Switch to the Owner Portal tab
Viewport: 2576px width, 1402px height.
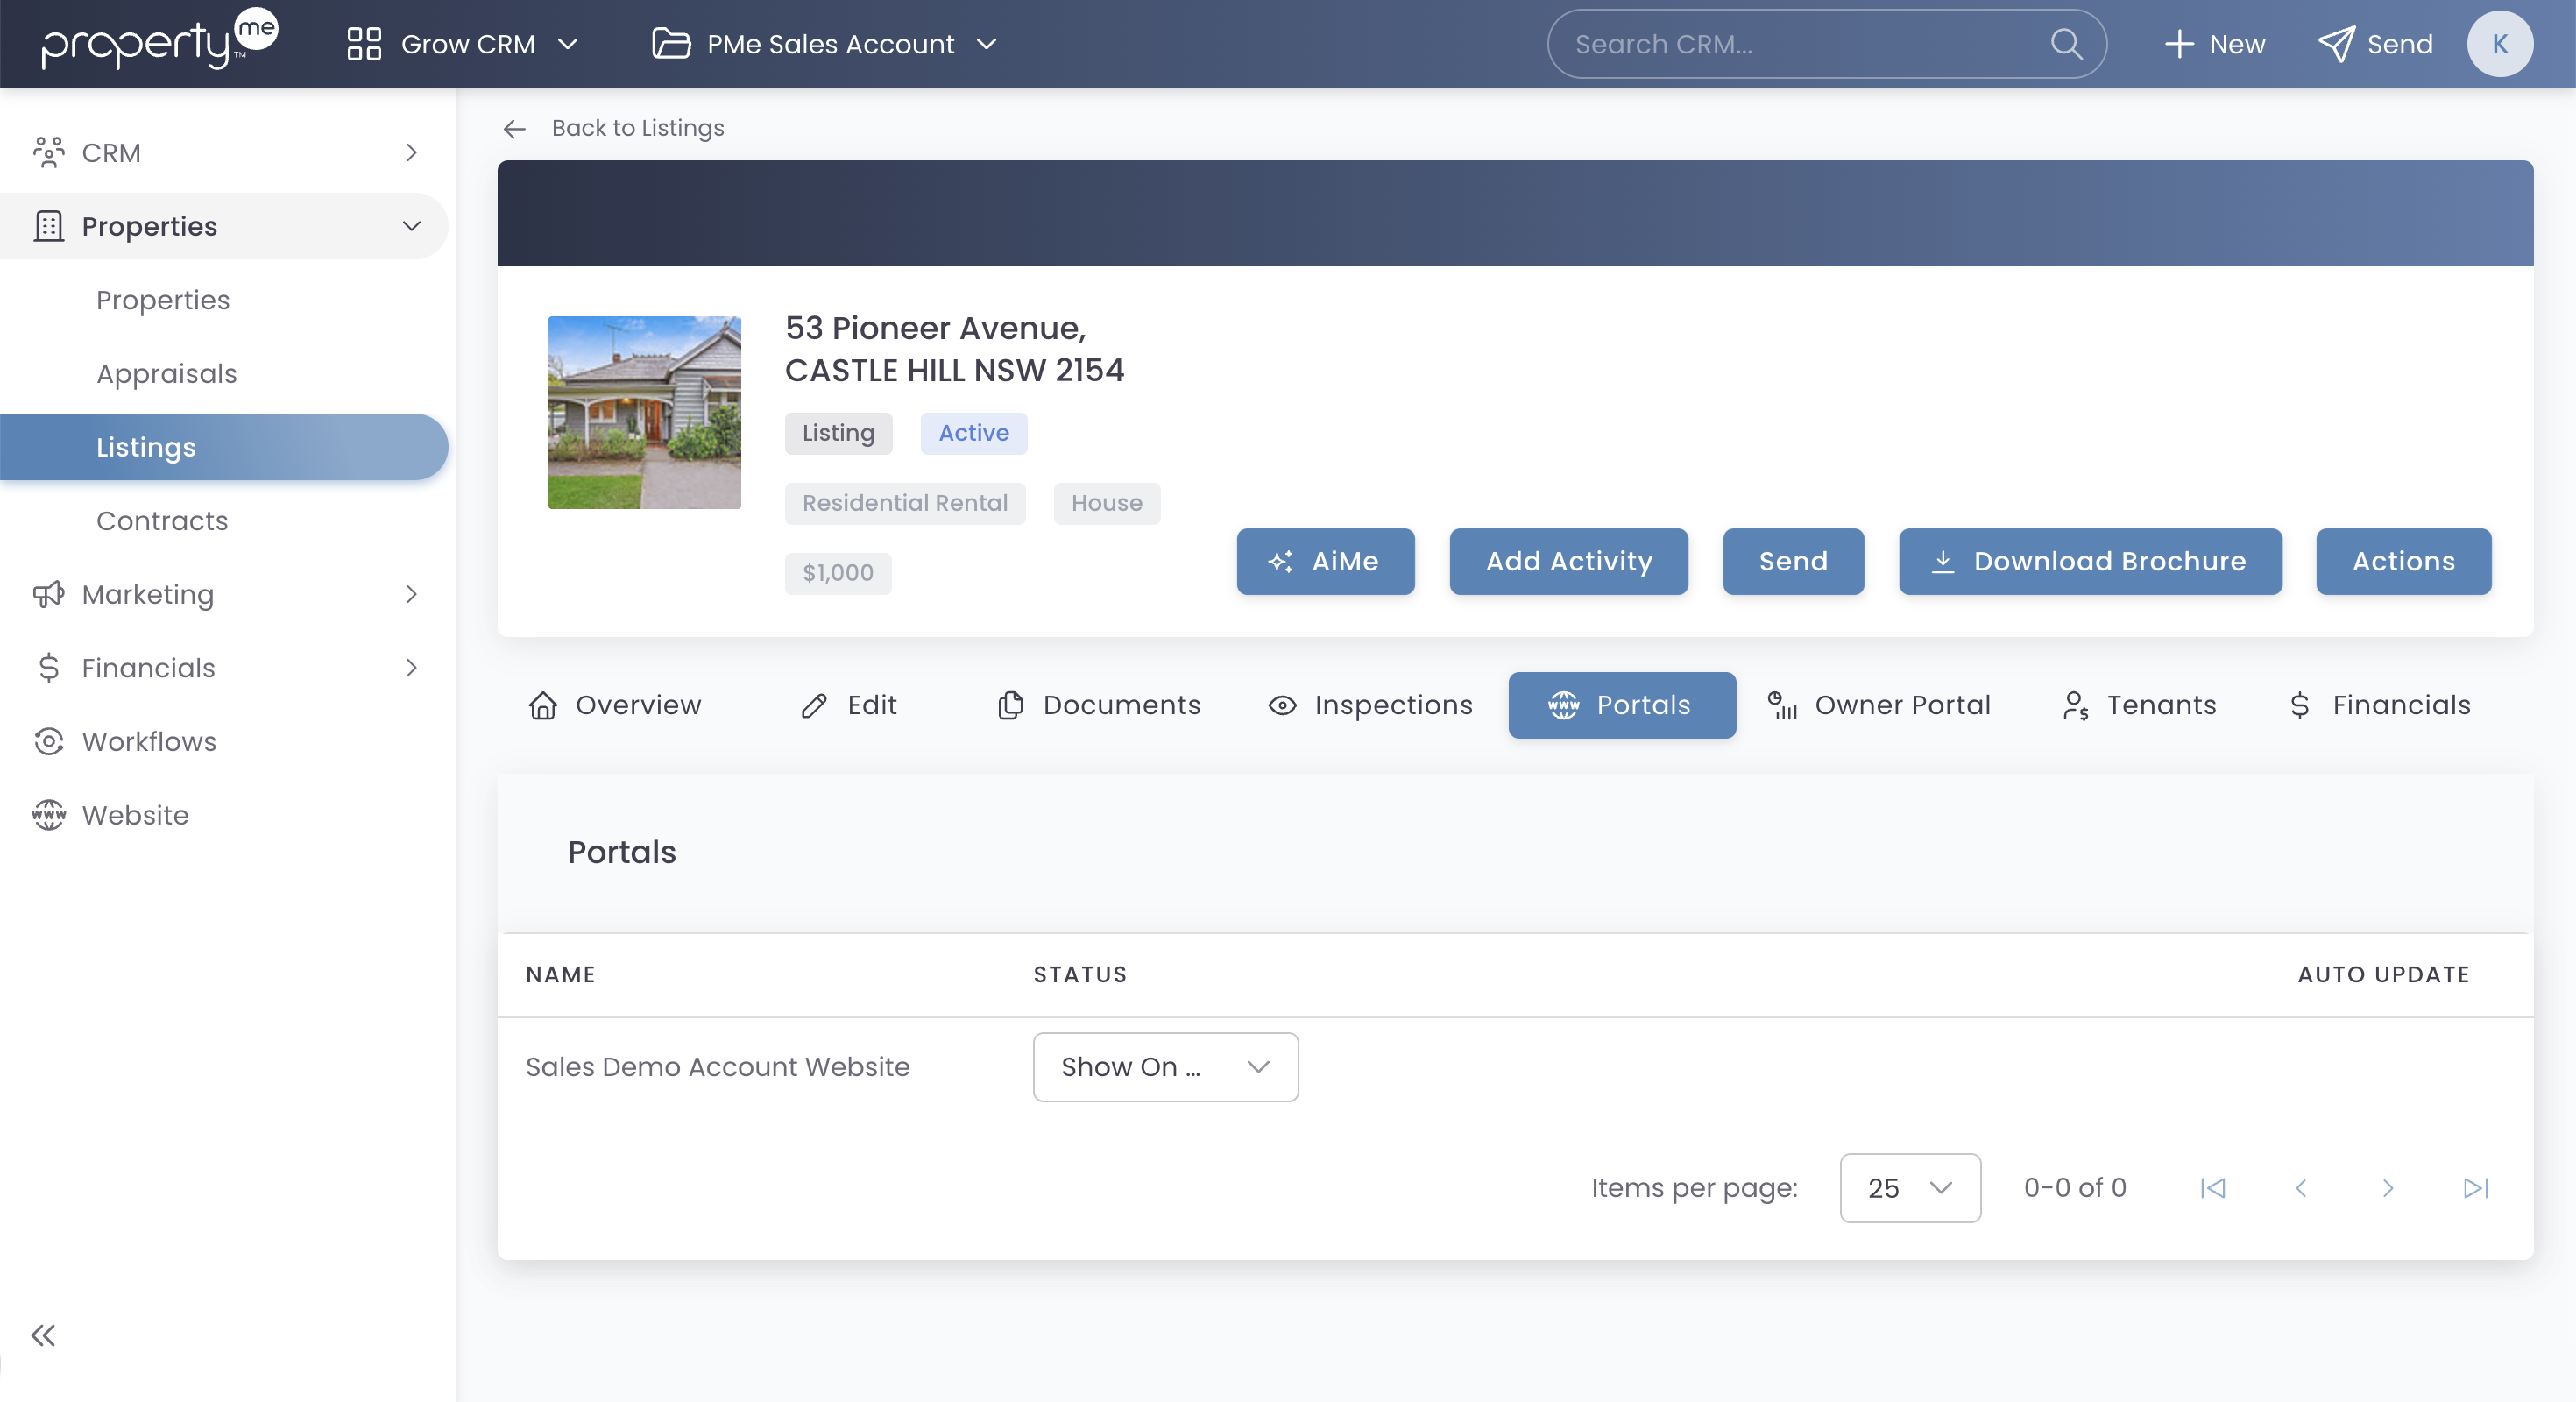point(1880,705)
